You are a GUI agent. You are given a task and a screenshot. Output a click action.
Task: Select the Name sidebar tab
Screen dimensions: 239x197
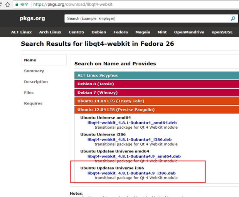click(44, 60)
